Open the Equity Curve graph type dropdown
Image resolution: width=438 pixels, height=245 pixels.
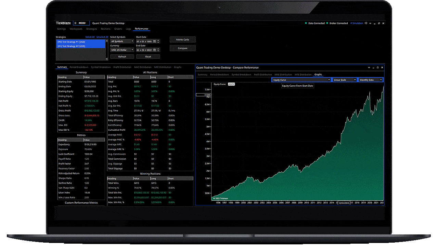point(301,80)
